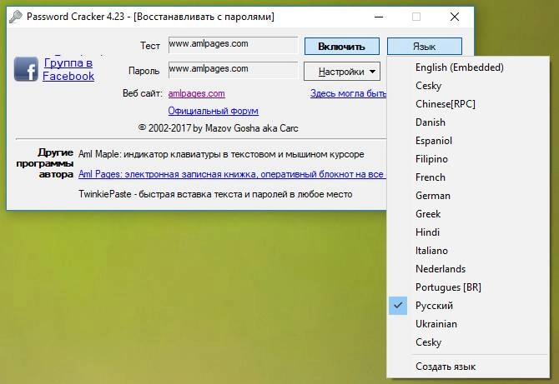Click into the Пароль input field

tap(233, 70)
